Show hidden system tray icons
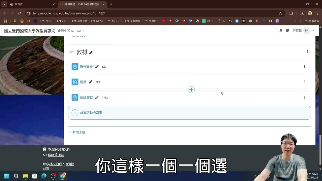322x181 pixels. tap(255, 176)
